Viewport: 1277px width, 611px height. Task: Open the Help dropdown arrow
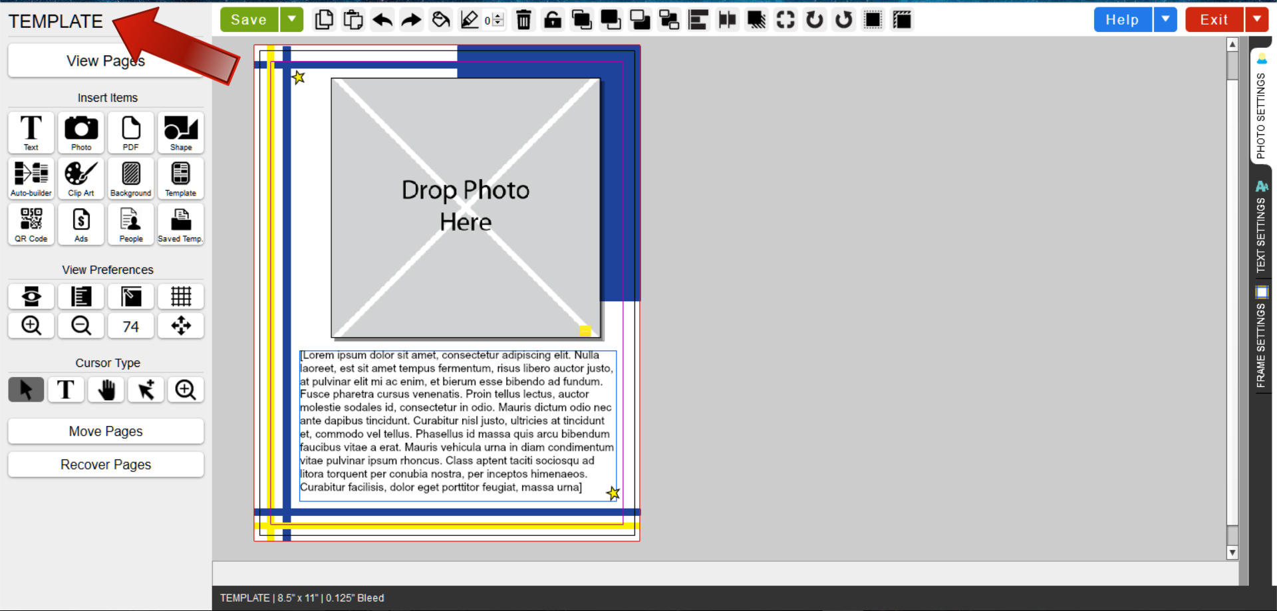point(1165,20)
